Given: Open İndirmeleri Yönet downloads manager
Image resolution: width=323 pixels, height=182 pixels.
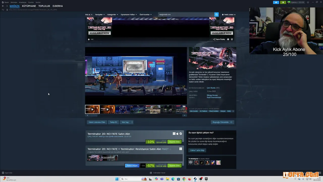Looking at the screenshot, I should (158, 173).
